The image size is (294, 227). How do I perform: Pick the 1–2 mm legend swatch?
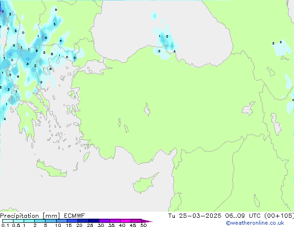29,221
